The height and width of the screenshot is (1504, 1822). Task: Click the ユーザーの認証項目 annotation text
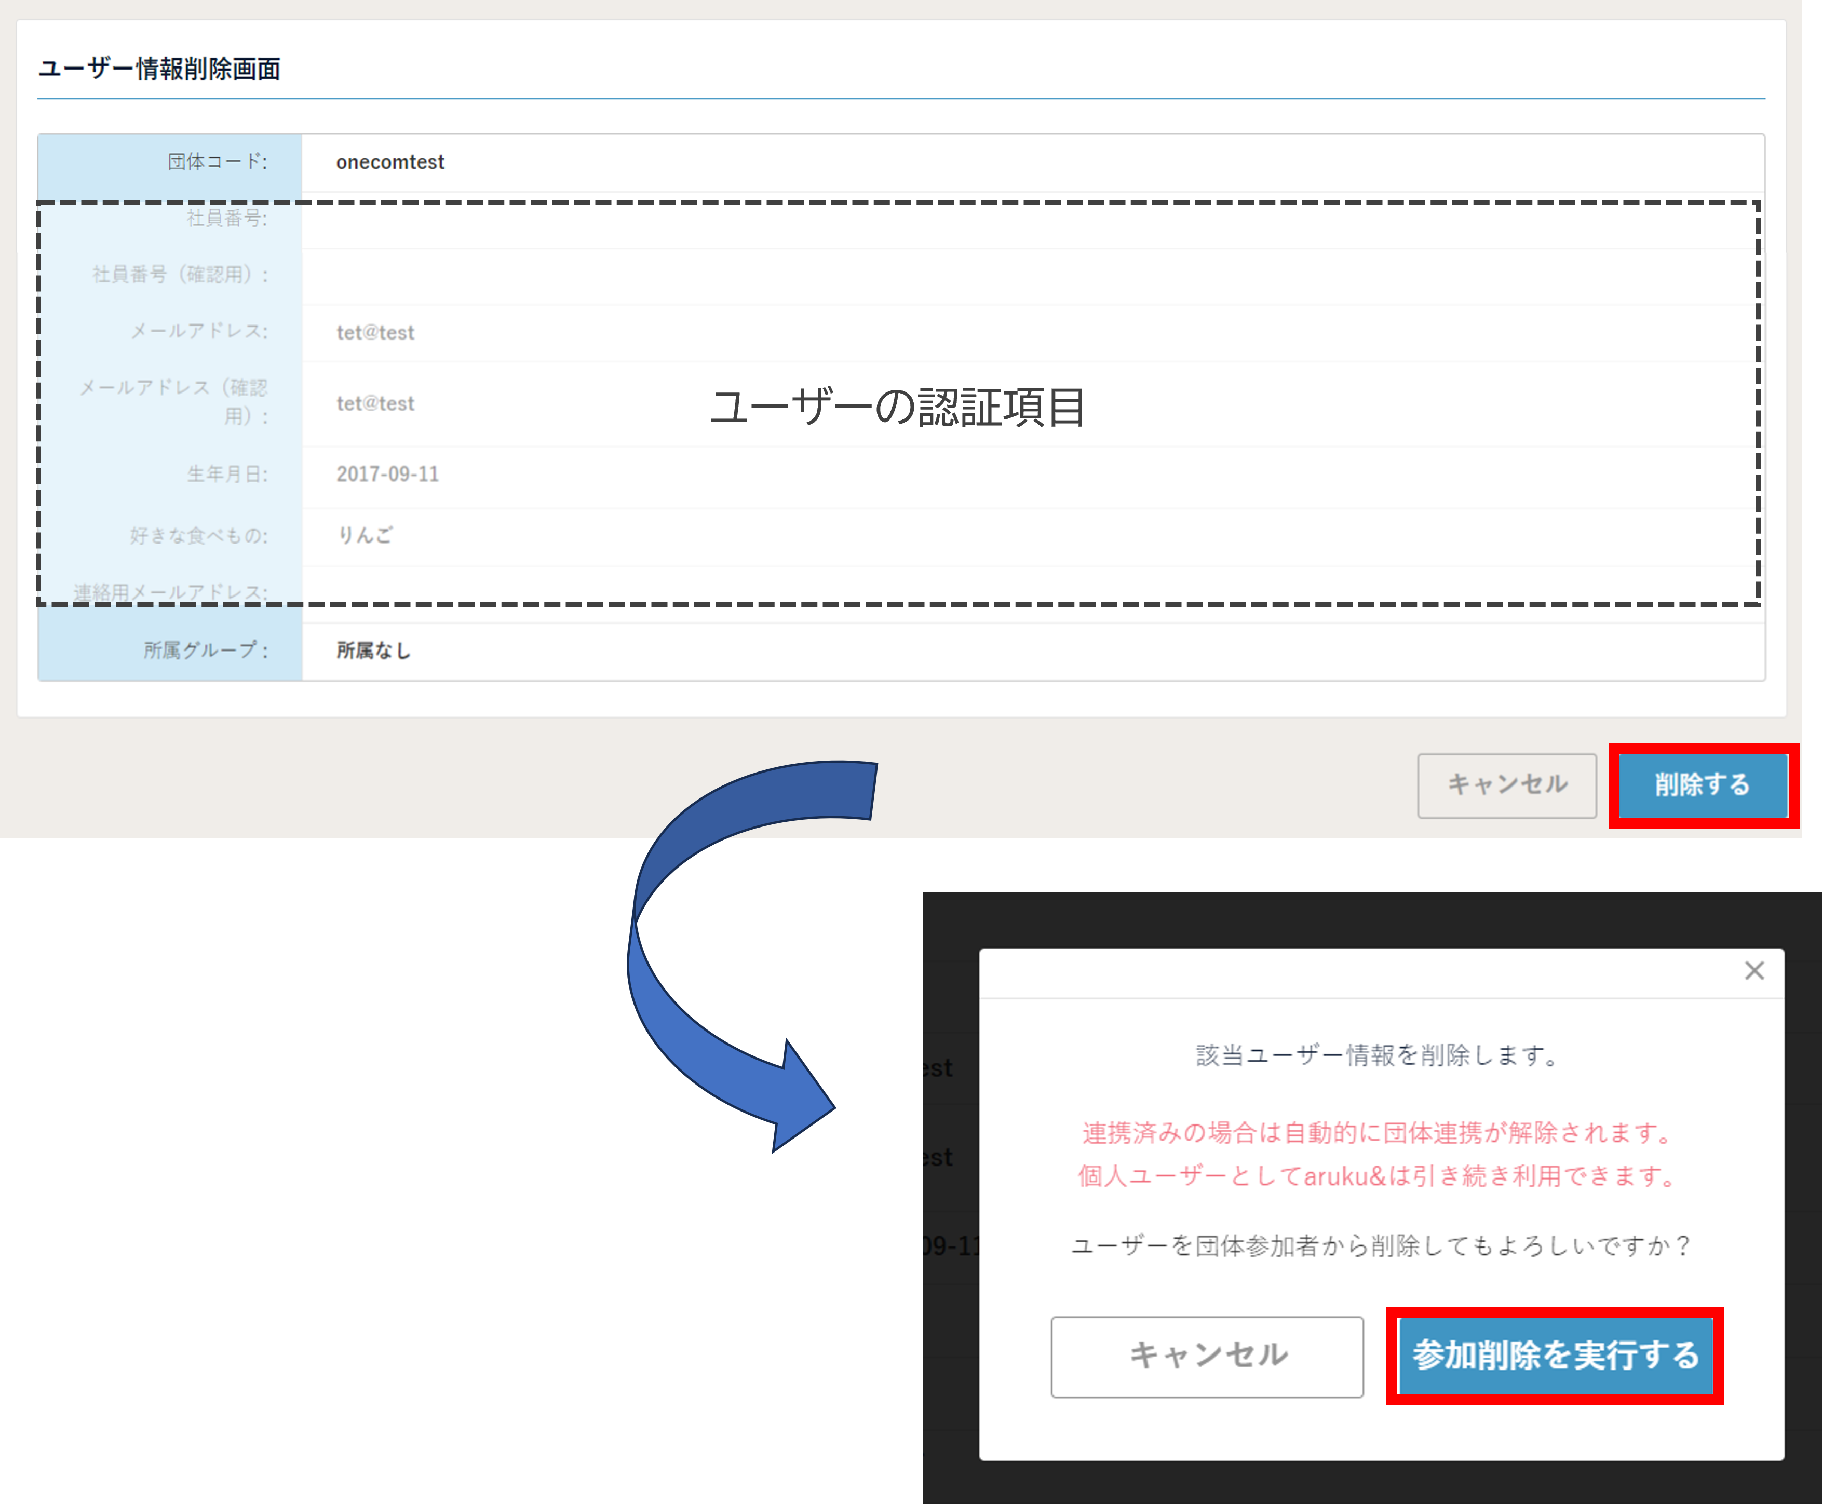pos(898,407)
